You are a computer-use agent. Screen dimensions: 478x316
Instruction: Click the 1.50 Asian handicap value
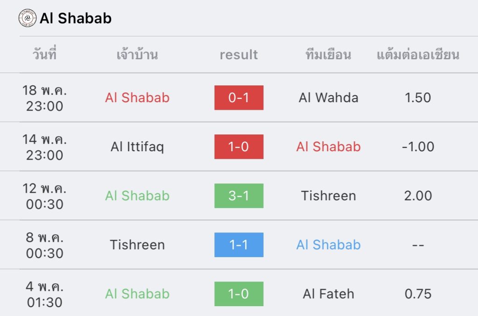(418, 98)
